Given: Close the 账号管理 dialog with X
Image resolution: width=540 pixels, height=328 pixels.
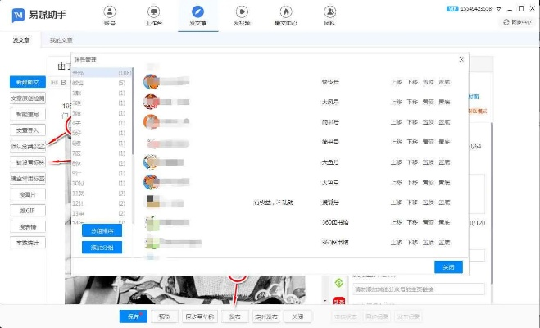Looking at the screenshot, I should (461, 59).
